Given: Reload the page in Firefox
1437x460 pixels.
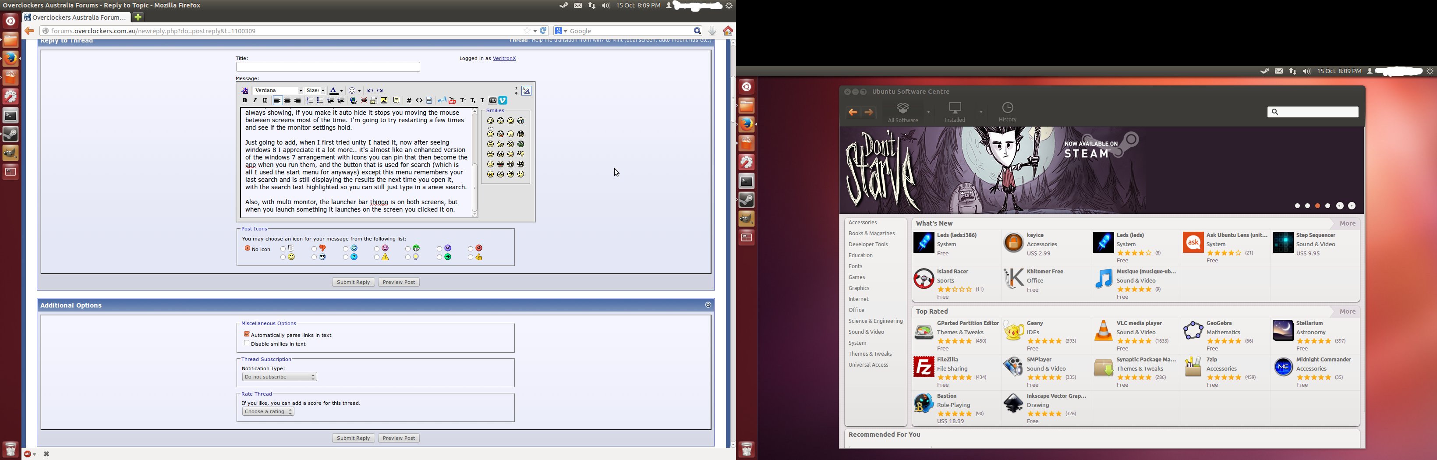Looking at the screenshot, I should [544, 31].
